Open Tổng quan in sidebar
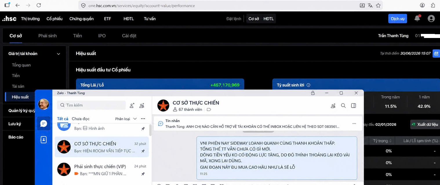Screen dimensions: 440x185 (21, 65)
